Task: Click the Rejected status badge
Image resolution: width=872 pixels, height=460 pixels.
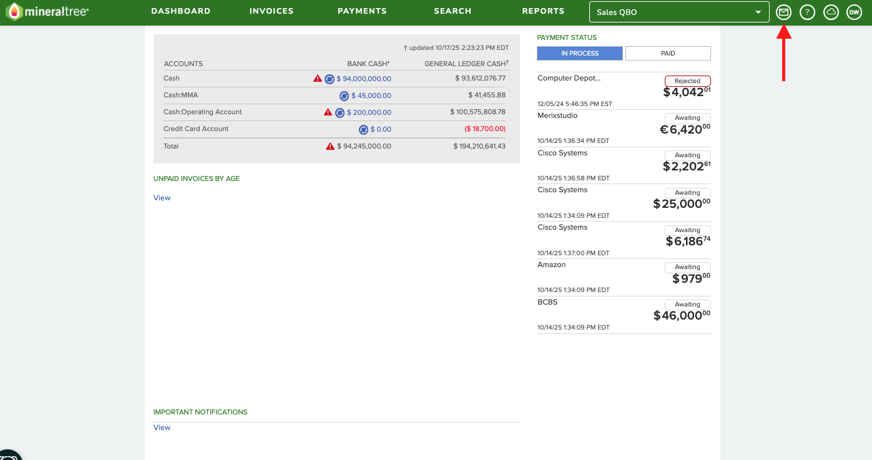Action: (x=687, y=81)
